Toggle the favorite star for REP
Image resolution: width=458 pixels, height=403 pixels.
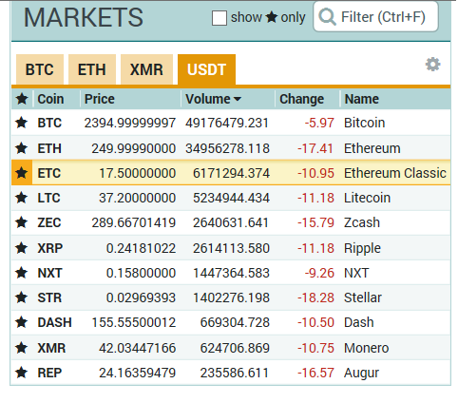[22, 373]
